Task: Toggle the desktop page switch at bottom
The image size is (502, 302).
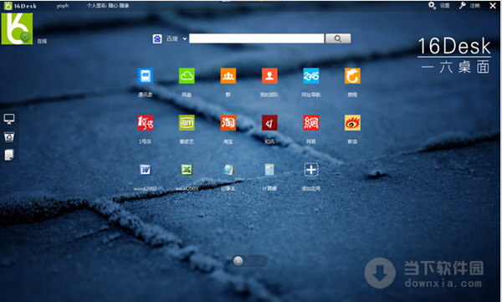Action: 250,261
